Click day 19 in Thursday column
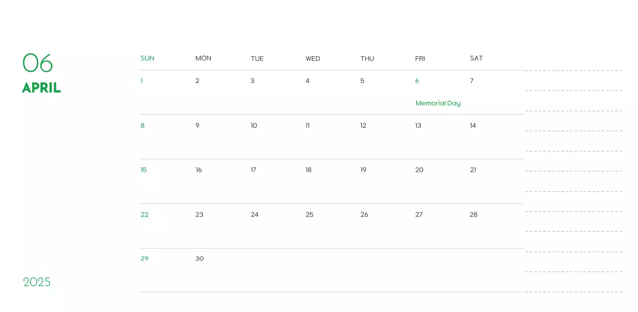Image resolution: width=638 pixels, height=312 pixels. [x=363, y=170]
